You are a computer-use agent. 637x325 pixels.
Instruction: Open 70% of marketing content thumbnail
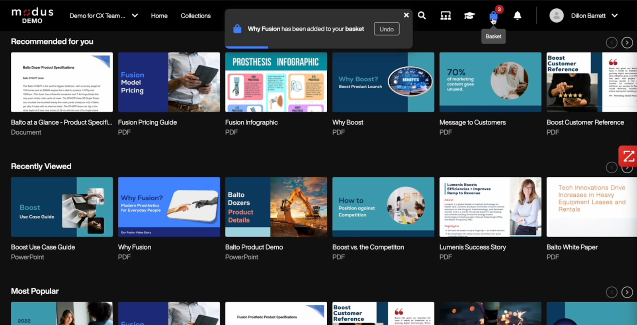coord(490,82)
